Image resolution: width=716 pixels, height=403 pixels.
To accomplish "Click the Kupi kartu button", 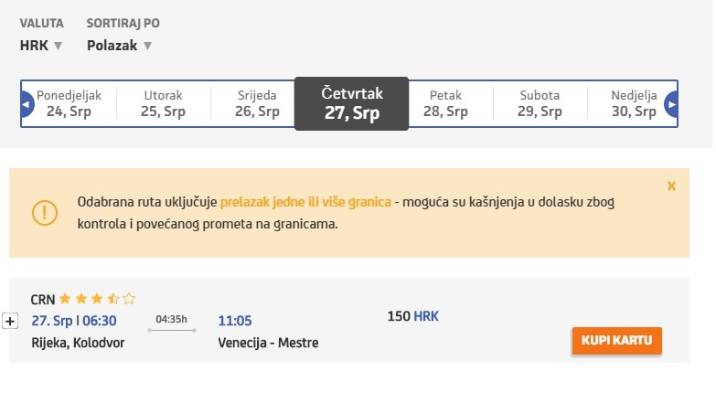I will click(616, 341).
